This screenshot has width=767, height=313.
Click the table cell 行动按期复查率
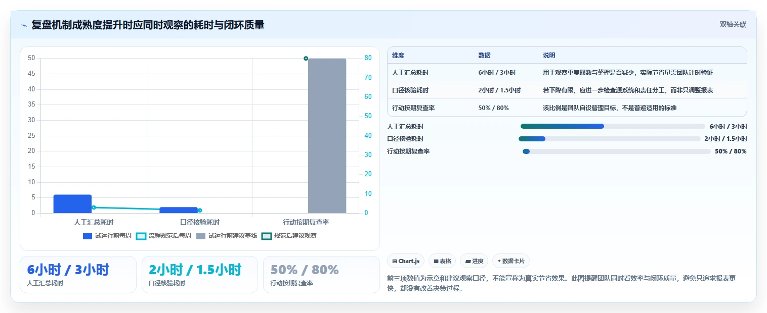(413, 108)
